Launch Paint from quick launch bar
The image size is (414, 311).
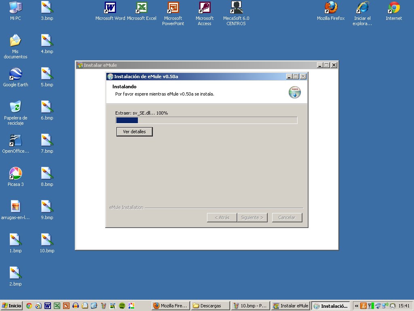[x=103, y=306]
